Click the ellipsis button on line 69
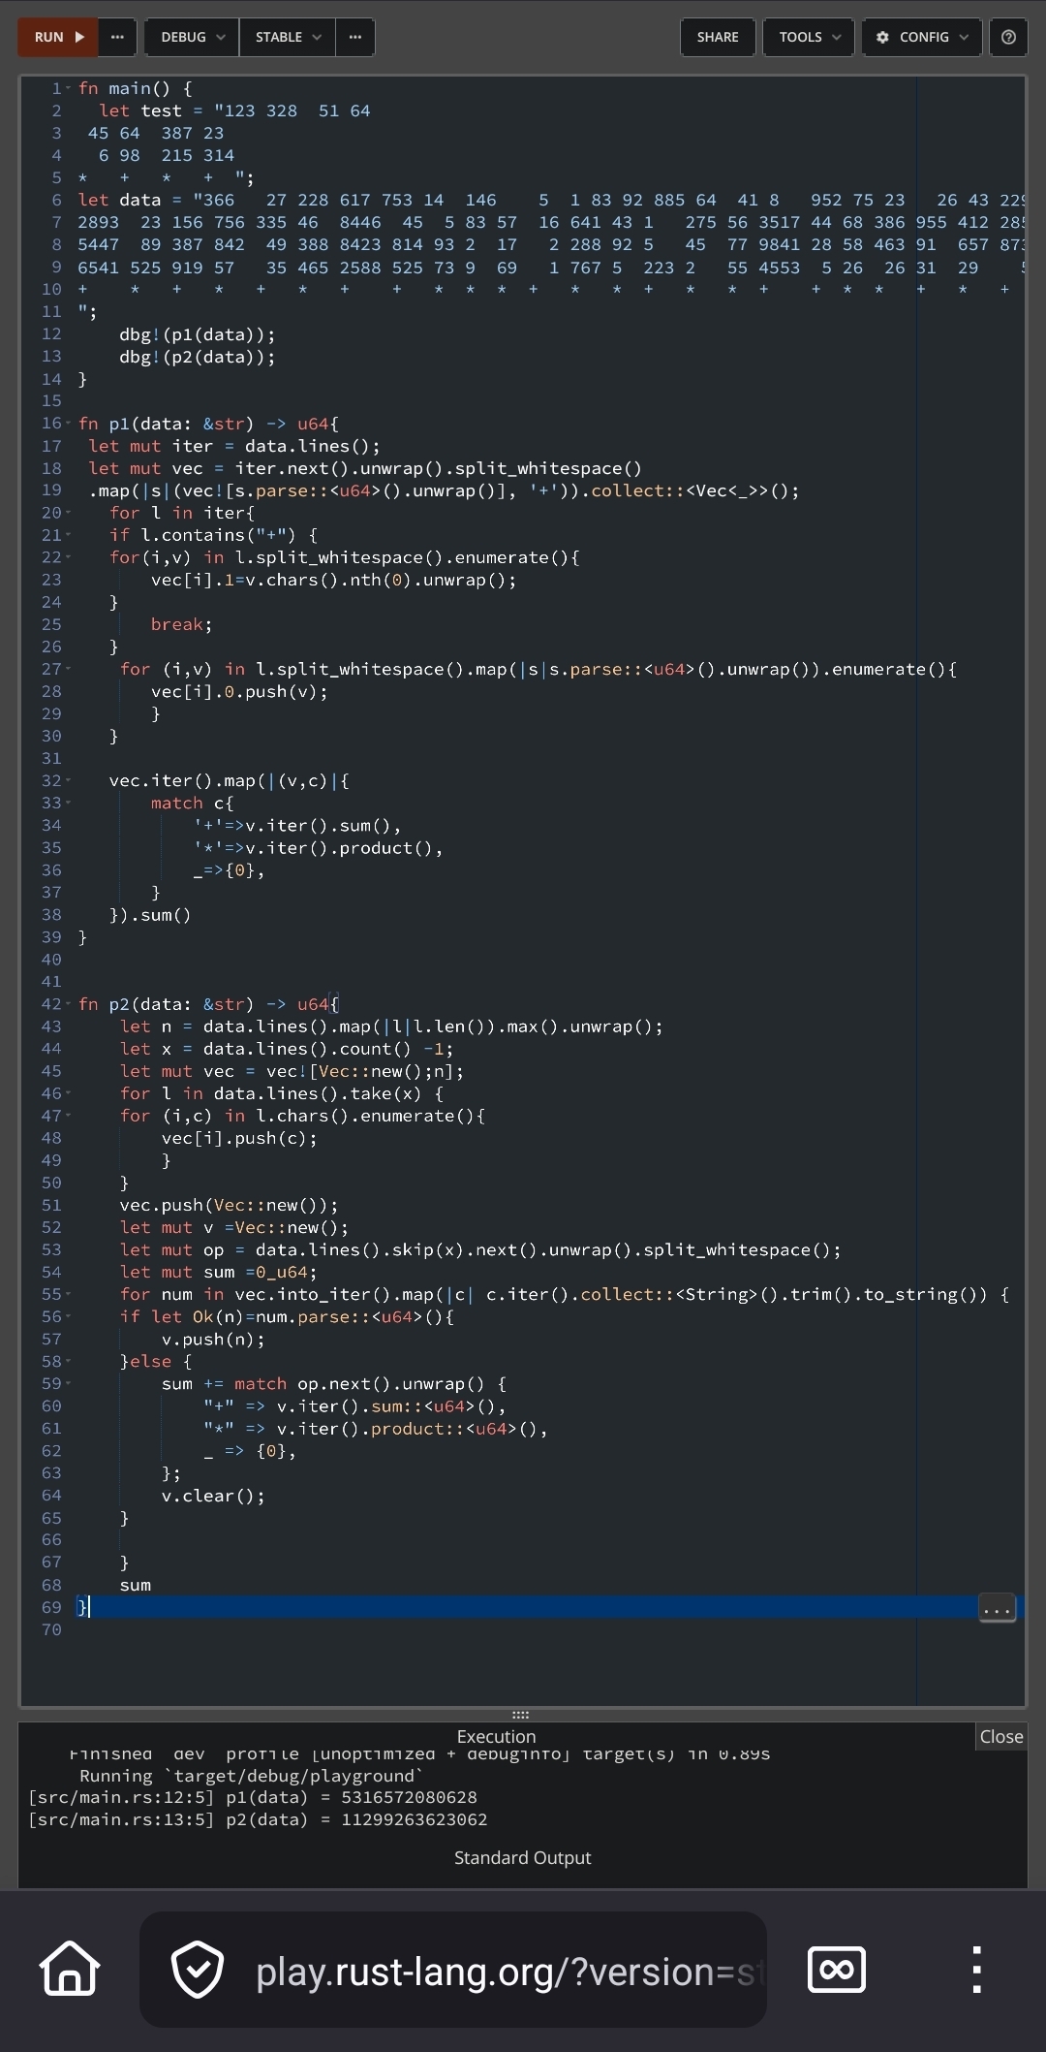 997,1608
